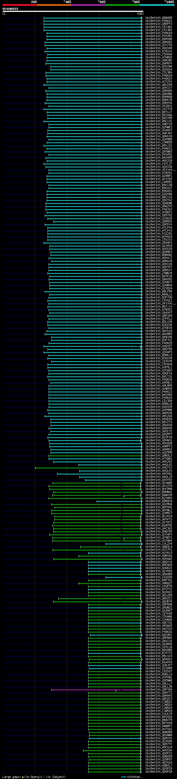
Task: Select the UniRef100_C5X6G6 label
Action: click(x=158, y=54)
